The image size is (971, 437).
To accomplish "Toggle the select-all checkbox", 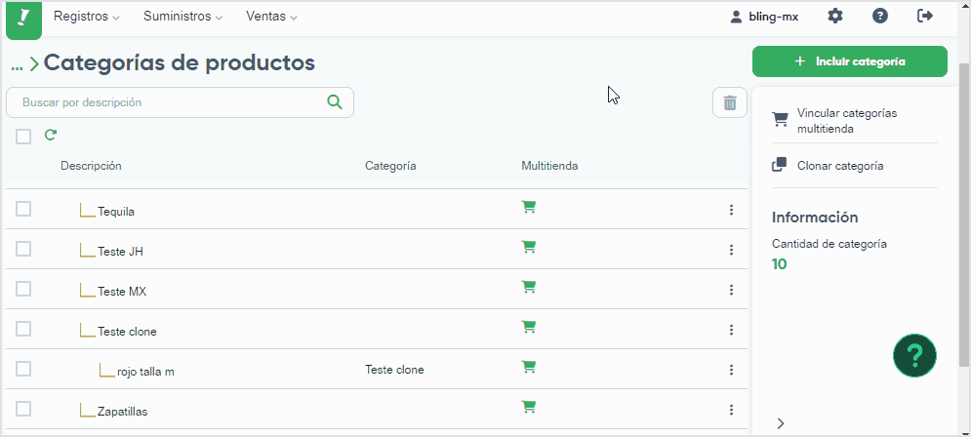I will click(x=23, y=137).
